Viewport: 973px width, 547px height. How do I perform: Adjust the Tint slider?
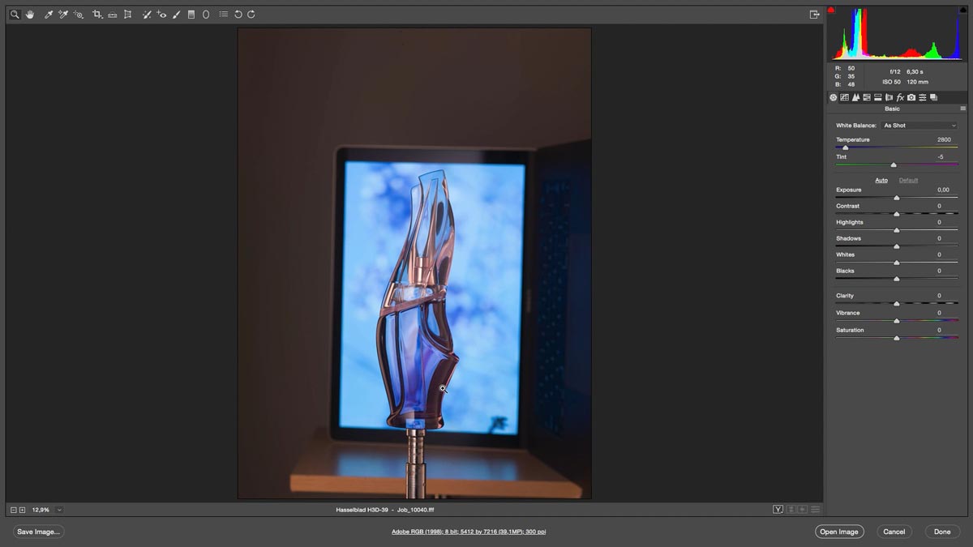(x=894, y=165)
